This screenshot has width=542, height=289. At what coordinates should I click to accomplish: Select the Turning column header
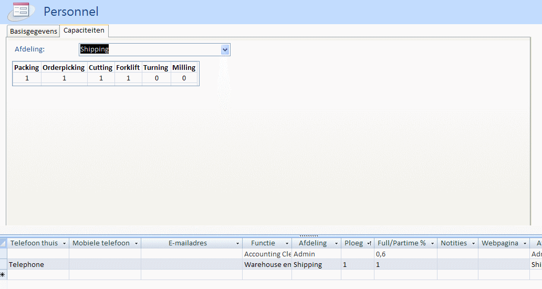coord(156,67)
